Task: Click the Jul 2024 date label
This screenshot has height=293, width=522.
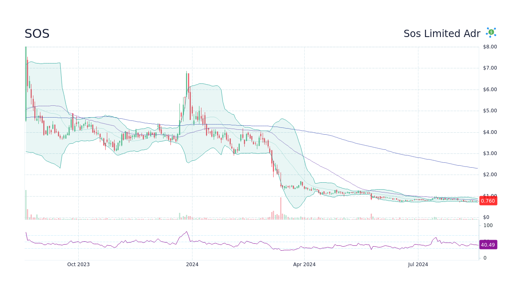Action: (418, 265)
